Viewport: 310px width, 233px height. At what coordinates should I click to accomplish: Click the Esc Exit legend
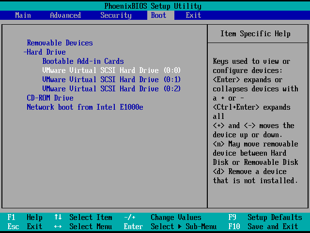[x=25, y=227]
